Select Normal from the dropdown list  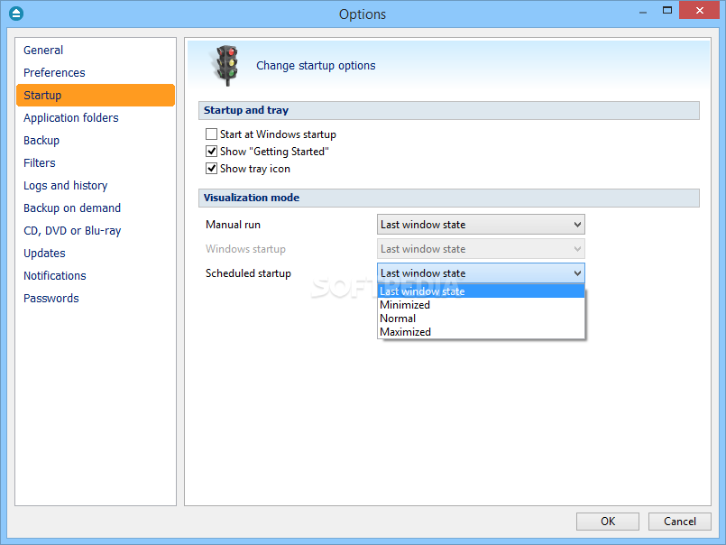[x=481, y=319]
